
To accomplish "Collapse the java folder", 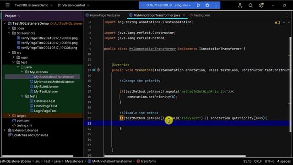I will click(x=18, y=67).
